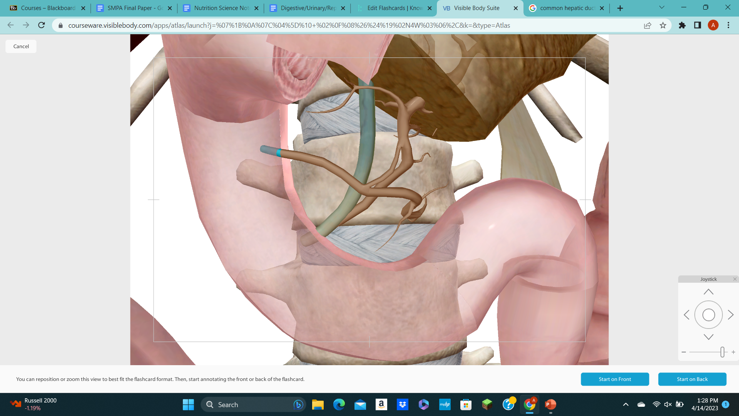Open PowerPoint from the taskbar
The image size is (739, 416).
[550, 404]
